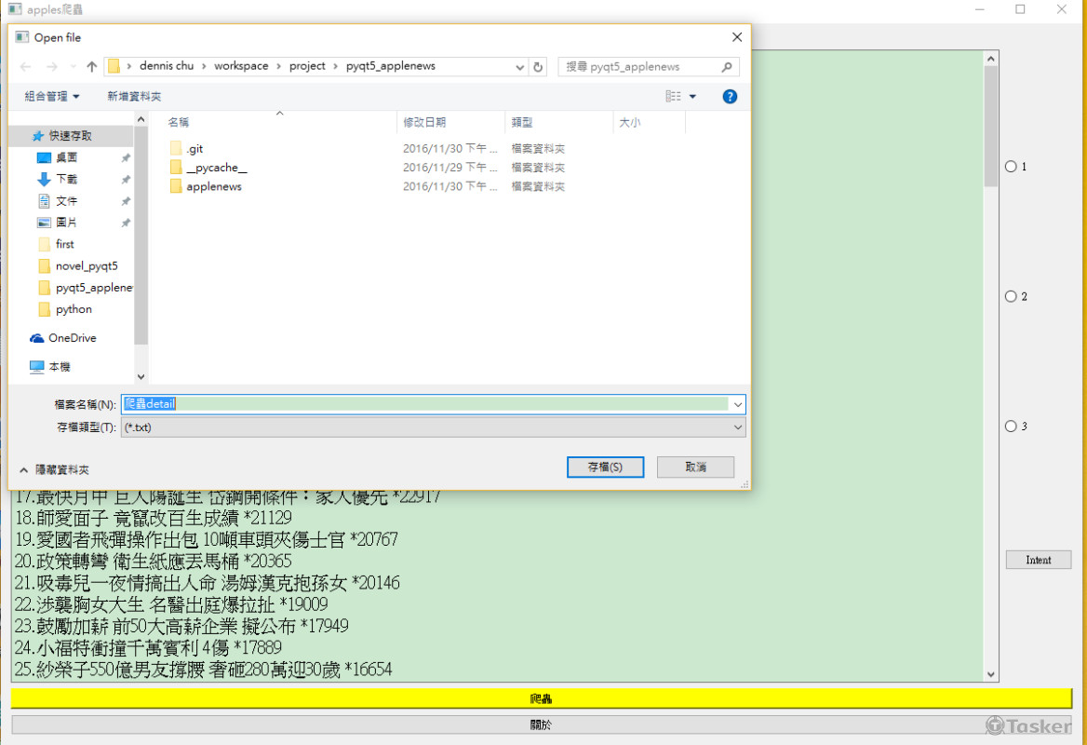
Task: Select radio button 3
Action: [x=1011, y=427]
